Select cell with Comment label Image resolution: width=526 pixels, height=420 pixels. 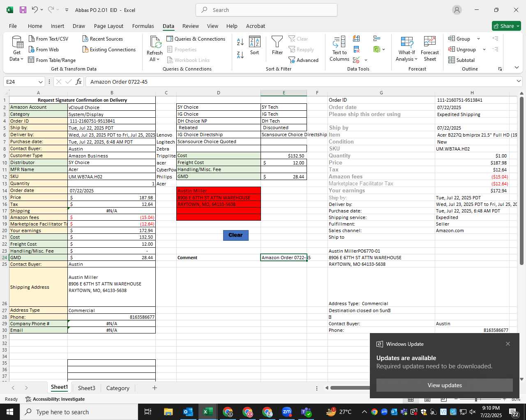(218, 258)
